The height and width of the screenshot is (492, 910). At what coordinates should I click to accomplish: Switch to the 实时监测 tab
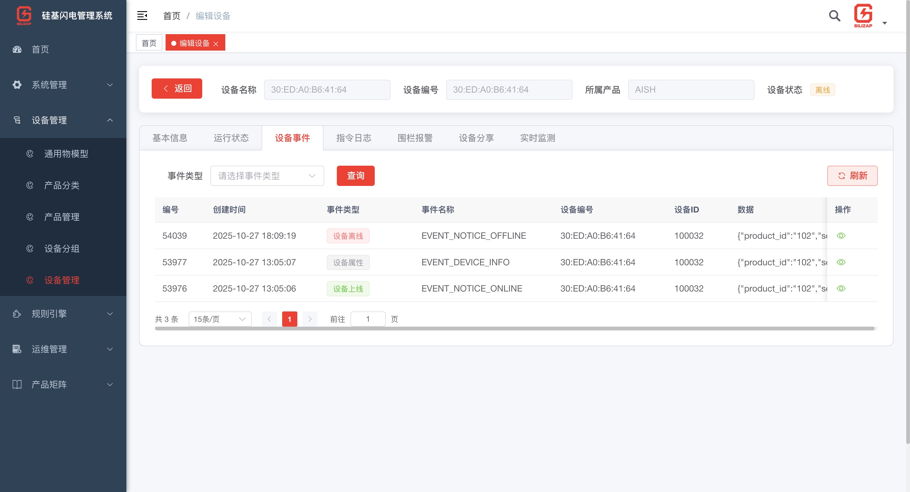(537, 138)
